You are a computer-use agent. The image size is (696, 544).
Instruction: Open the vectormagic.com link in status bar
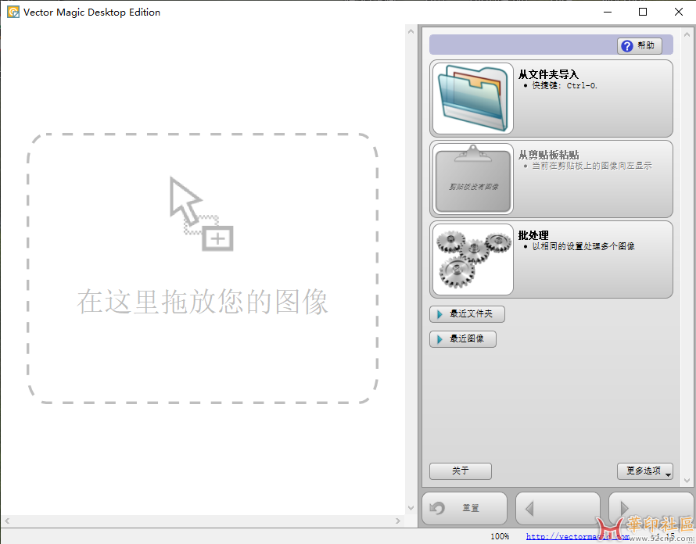[577, 536]
